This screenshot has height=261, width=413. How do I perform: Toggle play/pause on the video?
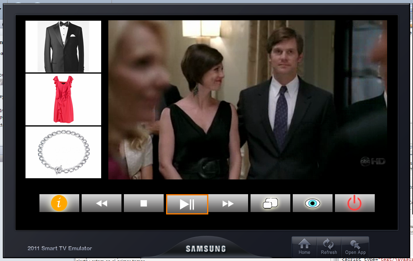point(187,204)
